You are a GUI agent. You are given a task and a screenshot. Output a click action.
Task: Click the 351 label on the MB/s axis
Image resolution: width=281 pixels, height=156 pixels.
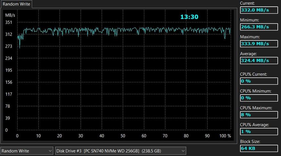tap(9, 22)
